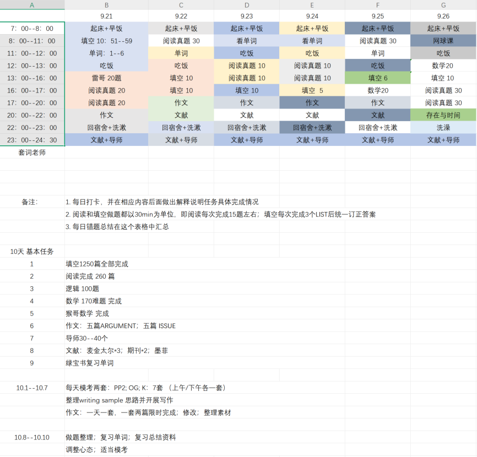Click the 套词老师 cell
Image resolution: width=477 pixels, height=457 pixels.
point(32,153)
